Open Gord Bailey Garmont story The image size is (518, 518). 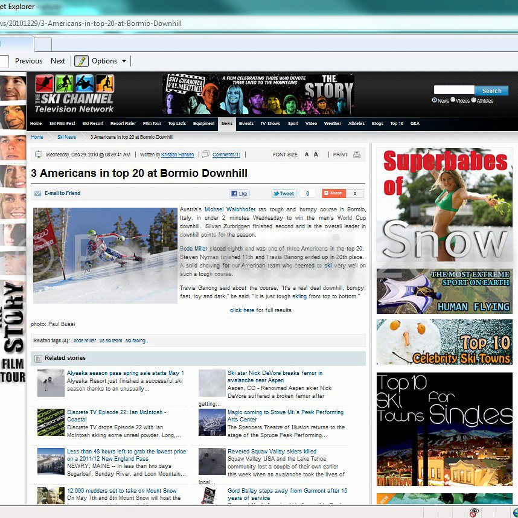[x=287, y=494]
